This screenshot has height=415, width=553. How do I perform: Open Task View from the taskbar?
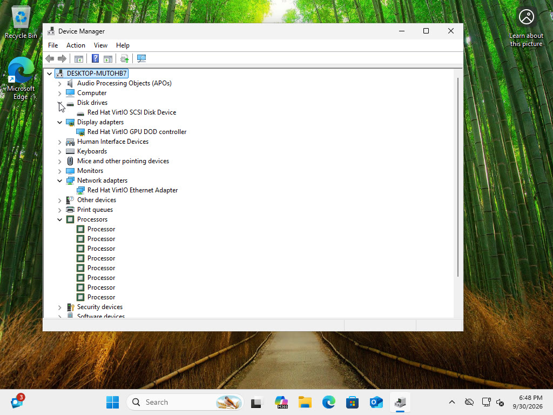click(x=257, y=402)
